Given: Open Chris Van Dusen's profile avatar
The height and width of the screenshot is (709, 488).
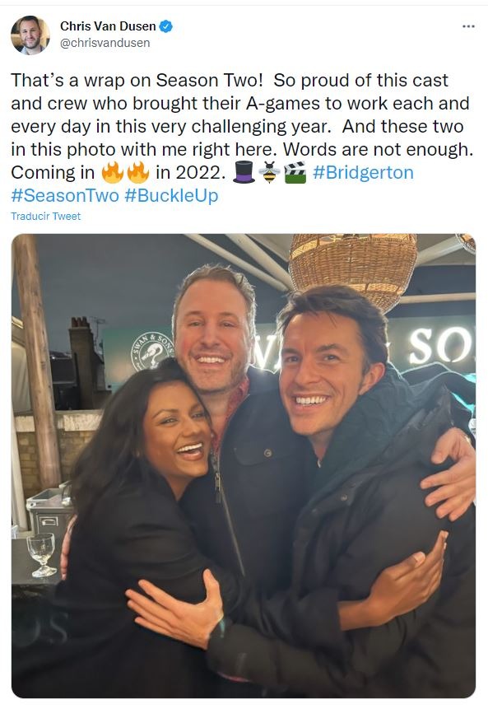Looking at the screenshot, I should (30, 35).
